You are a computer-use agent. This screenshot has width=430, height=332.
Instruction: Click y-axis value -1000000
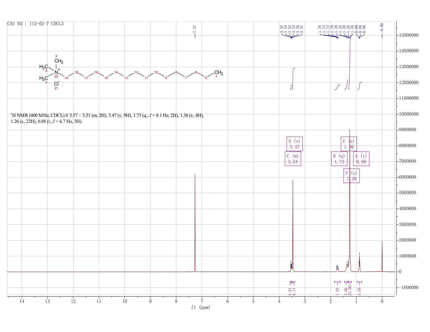pyautogui.click(x=409, y=287)
